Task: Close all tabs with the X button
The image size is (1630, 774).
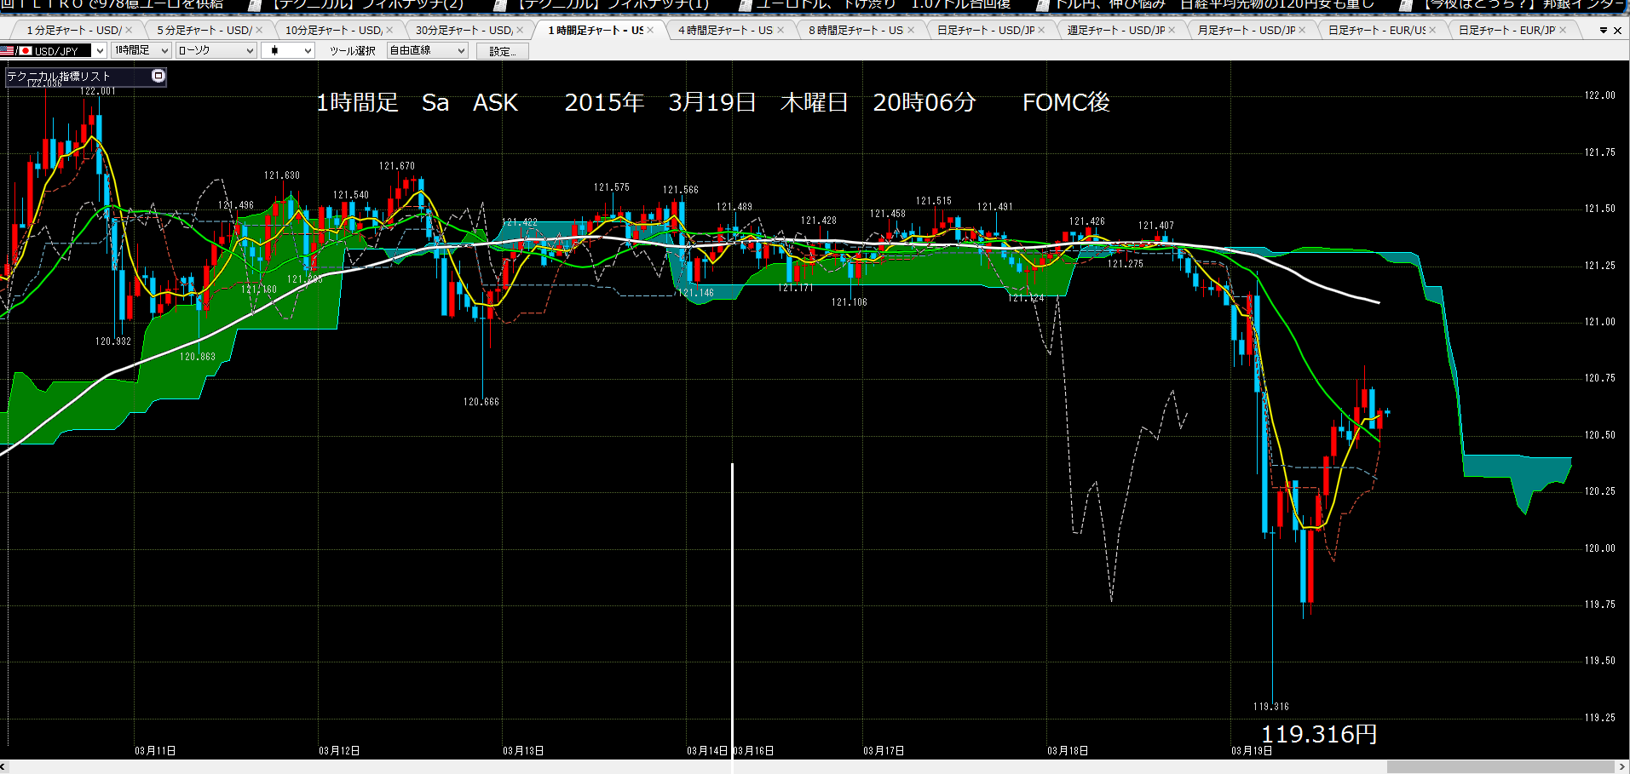Action: pyautogui.click(x=1618, y=31)
